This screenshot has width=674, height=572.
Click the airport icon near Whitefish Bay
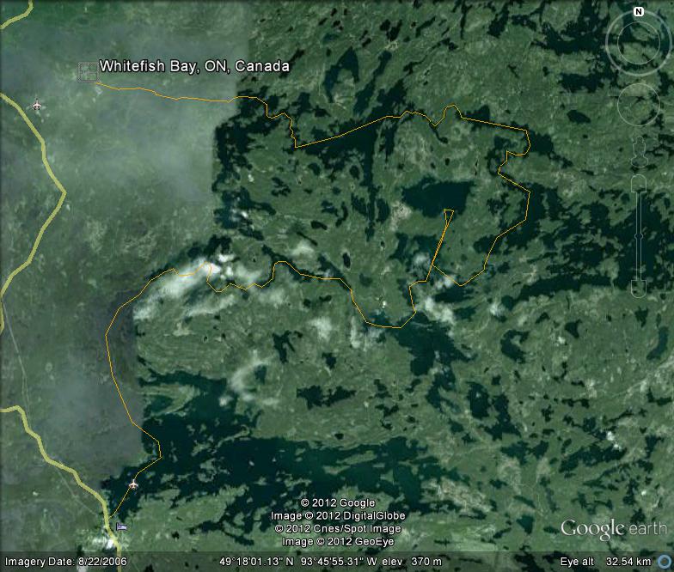pos(36,105)
